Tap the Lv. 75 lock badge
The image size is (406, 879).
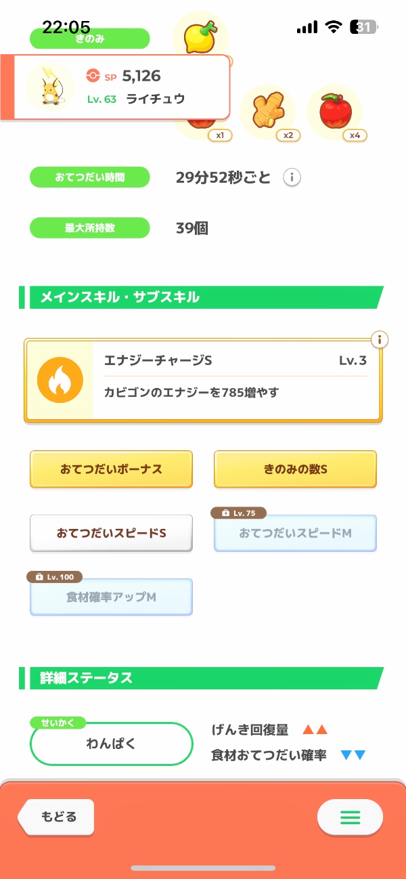click(240, 513)
